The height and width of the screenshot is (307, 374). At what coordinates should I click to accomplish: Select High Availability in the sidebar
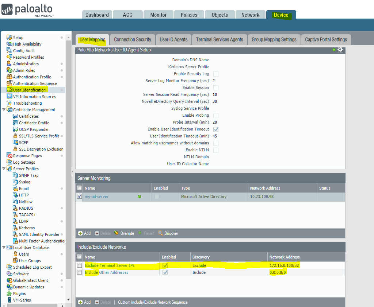(27, 44)
